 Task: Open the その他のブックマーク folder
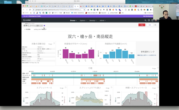click(x=149, y=13)
